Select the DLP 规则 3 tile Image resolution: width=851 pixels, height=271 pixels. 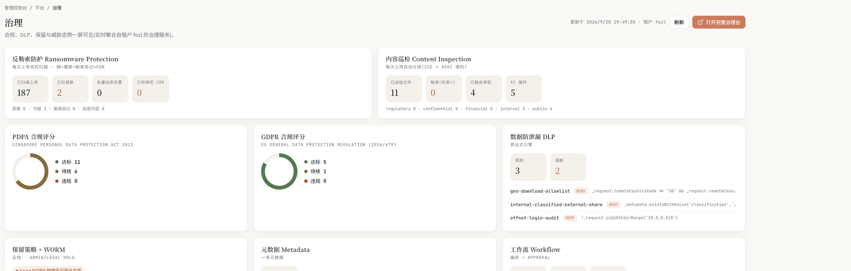pyautogui.click(x=529, y=167)
